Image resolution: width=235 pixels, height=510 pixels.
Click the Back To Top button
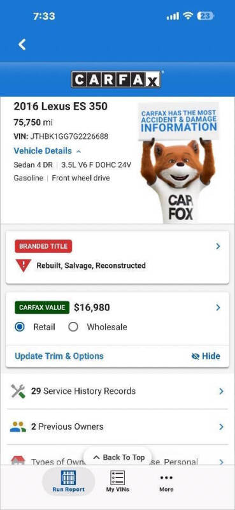(117, 457)
